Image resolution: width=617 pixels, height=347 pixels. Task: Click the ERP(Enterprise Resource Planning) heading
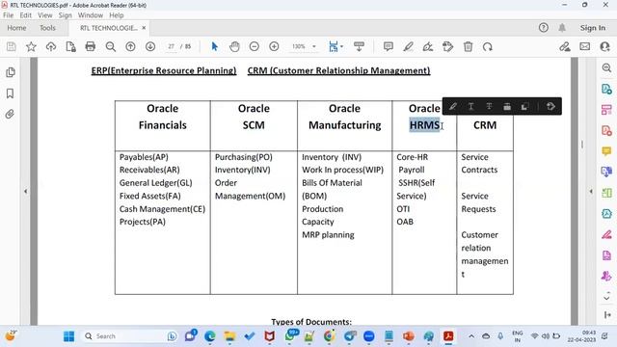[164, 70]
